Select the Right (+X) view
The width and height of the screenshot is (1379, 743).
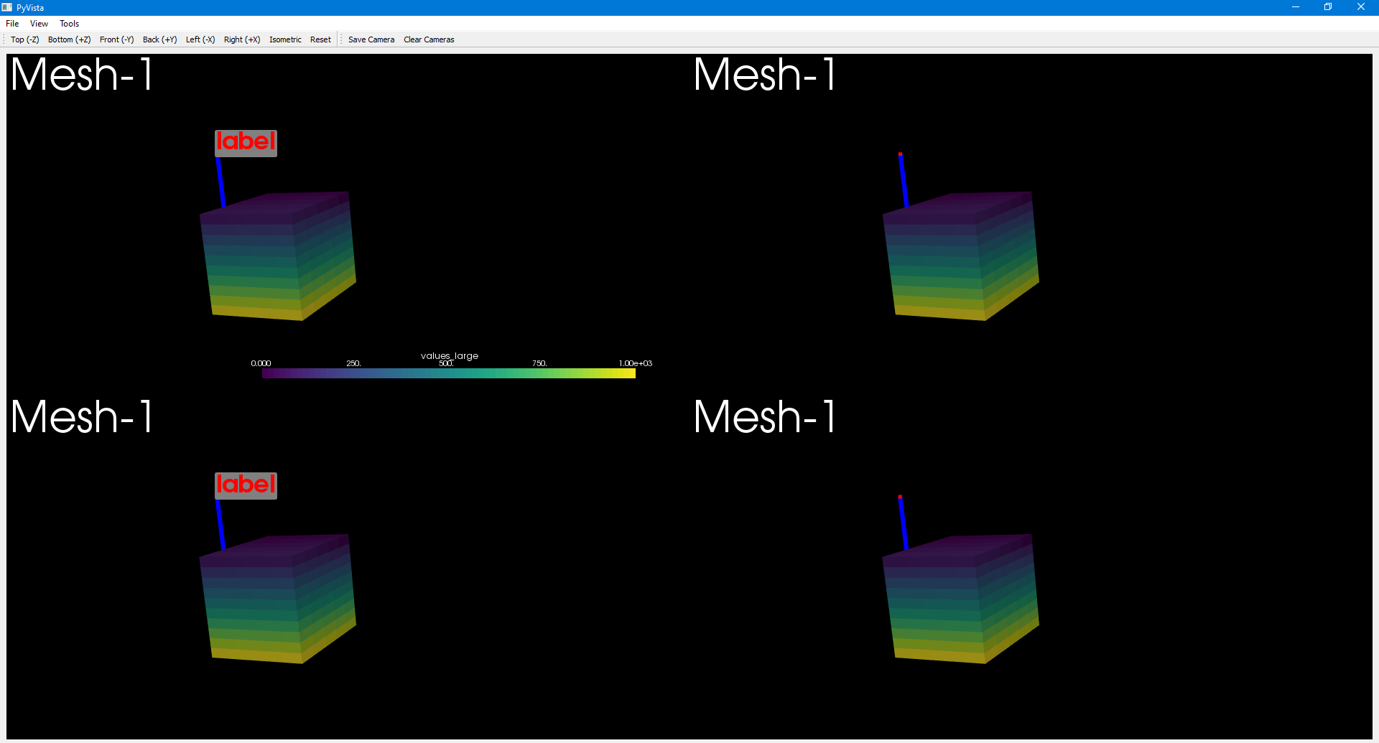241,39
